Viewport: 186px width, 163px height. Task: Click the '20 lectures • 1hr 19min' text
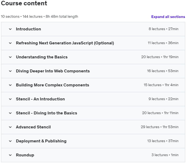point(160,57)
